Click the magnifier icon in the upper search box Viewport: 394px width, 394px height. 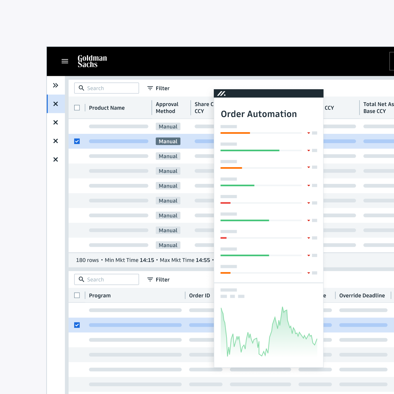point(81,88)
